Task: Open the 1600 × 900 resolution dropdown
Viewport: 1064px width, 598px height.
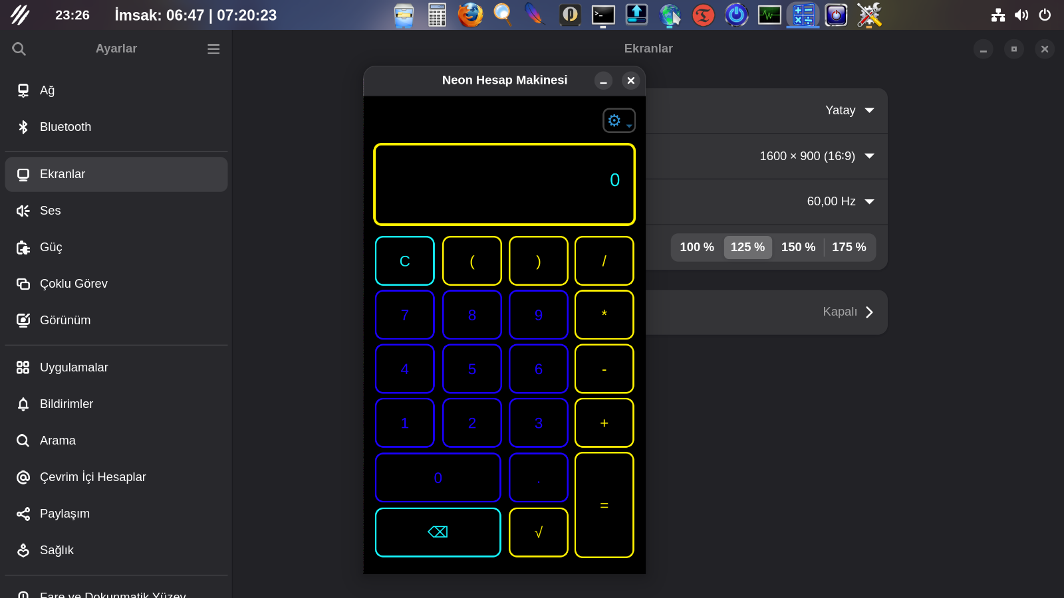Action: coord(817,156)
